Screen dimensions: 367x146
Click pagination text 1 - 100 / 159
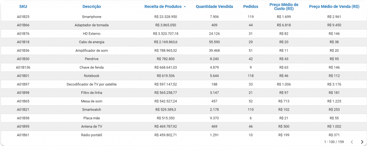point(333,142)
